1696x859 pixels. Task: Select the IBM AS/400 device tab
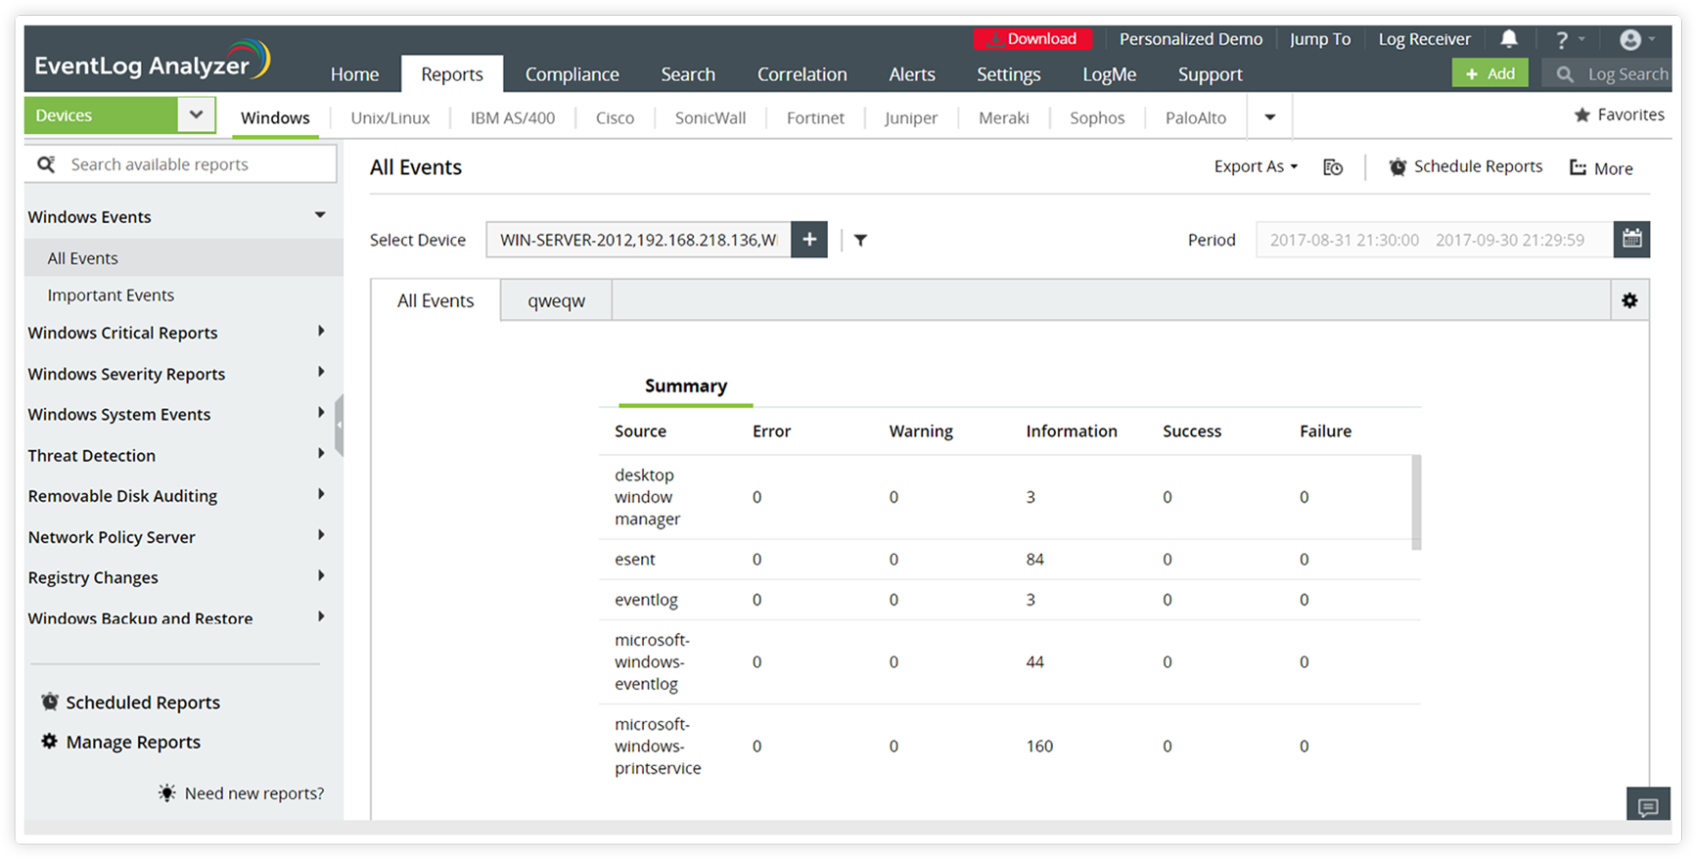[513, 117]
